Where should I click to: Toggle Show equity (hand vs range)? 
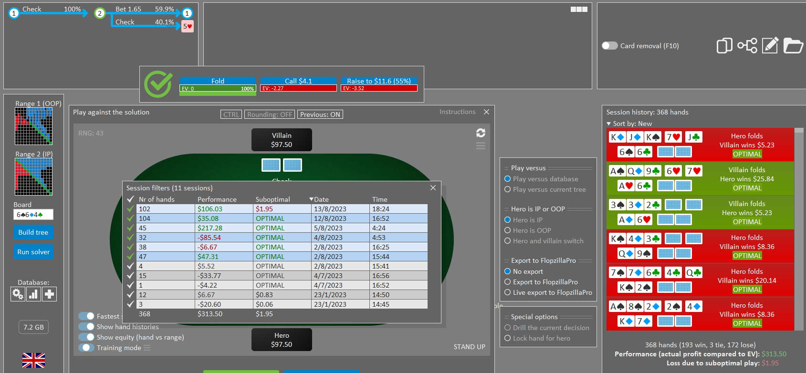(x=86, y=337)
